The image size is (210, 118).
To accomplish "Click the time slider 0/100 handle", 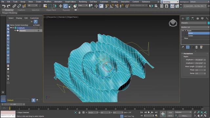I will 13,104.
